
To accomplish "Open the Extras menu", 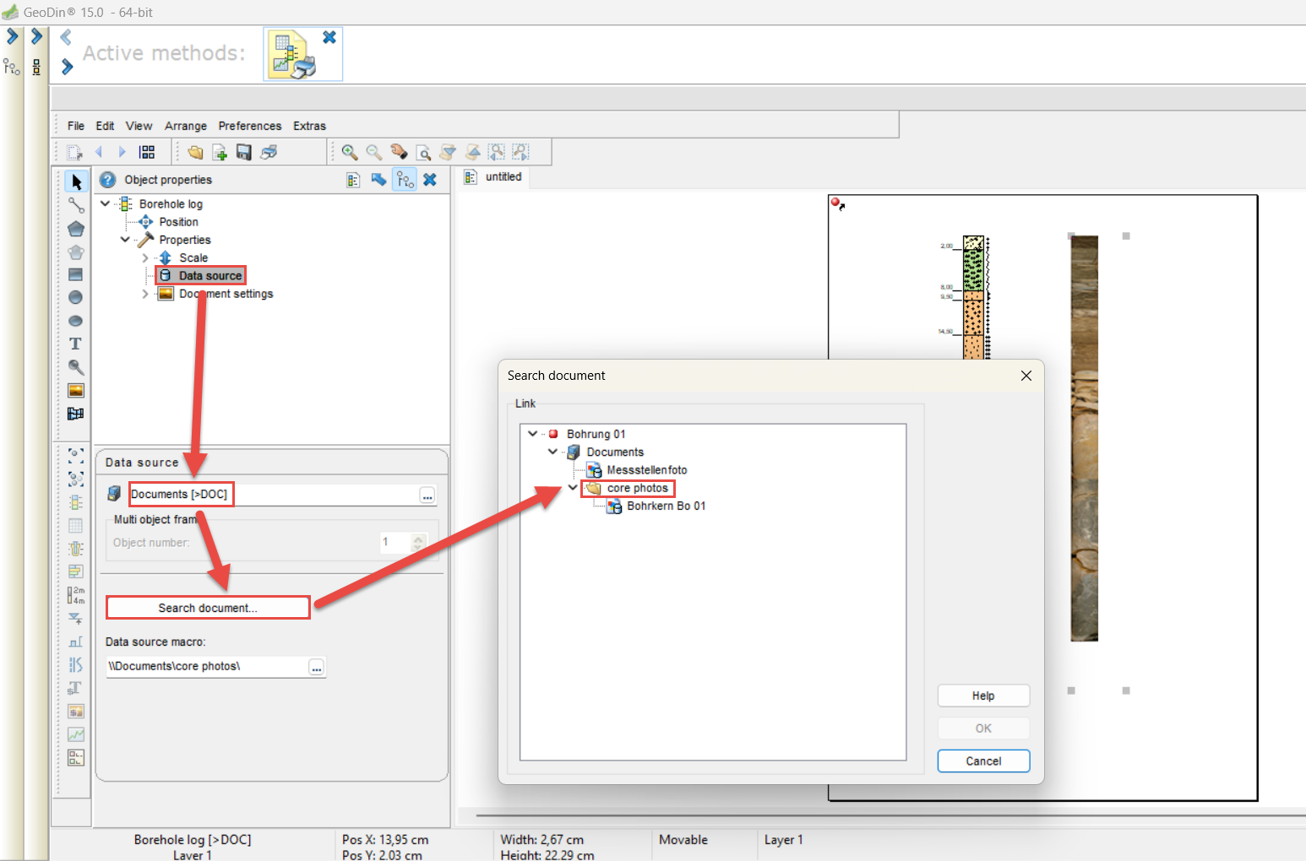I will [x=309, y=126].
